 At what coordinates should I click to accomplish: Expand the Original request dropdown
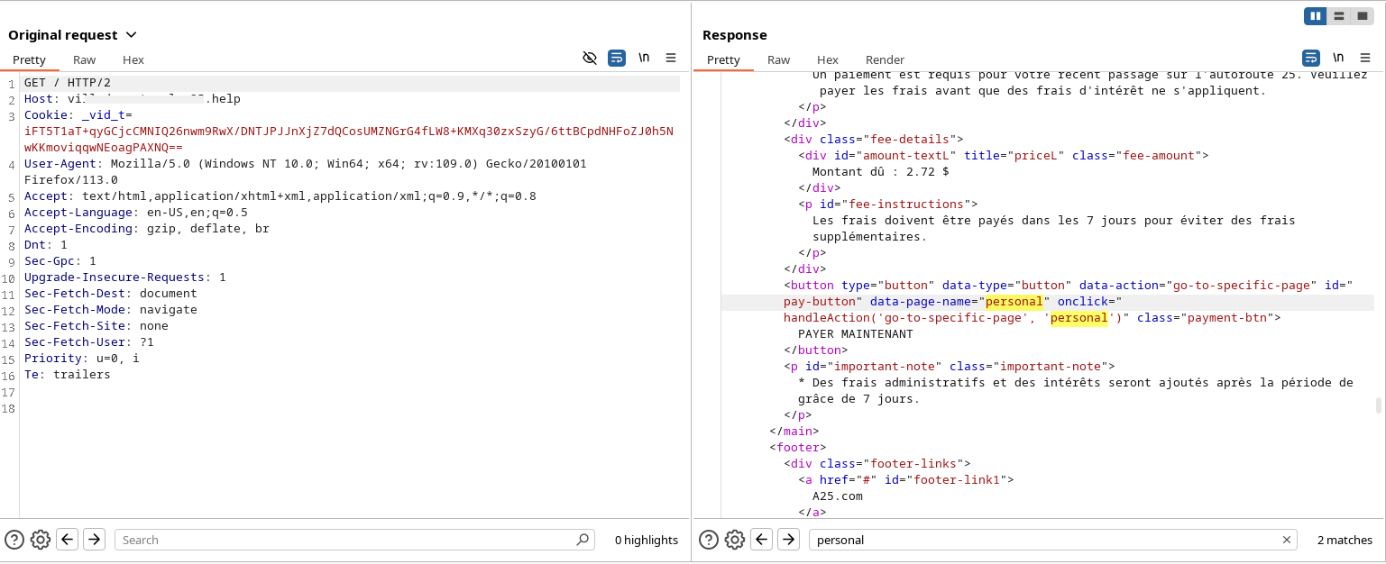pos(131,35)
